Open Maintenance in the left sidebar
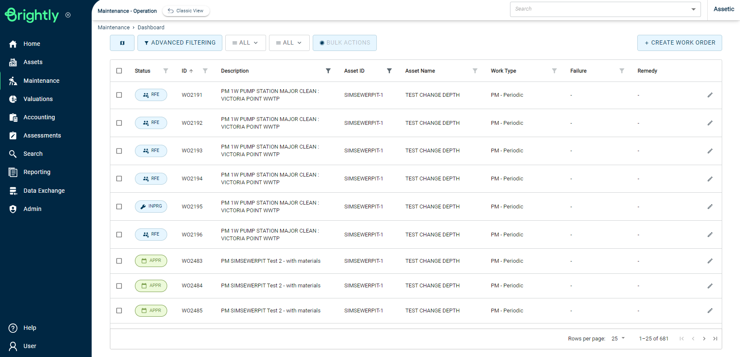The image size is (740, 357). click(x=41, y=81)
